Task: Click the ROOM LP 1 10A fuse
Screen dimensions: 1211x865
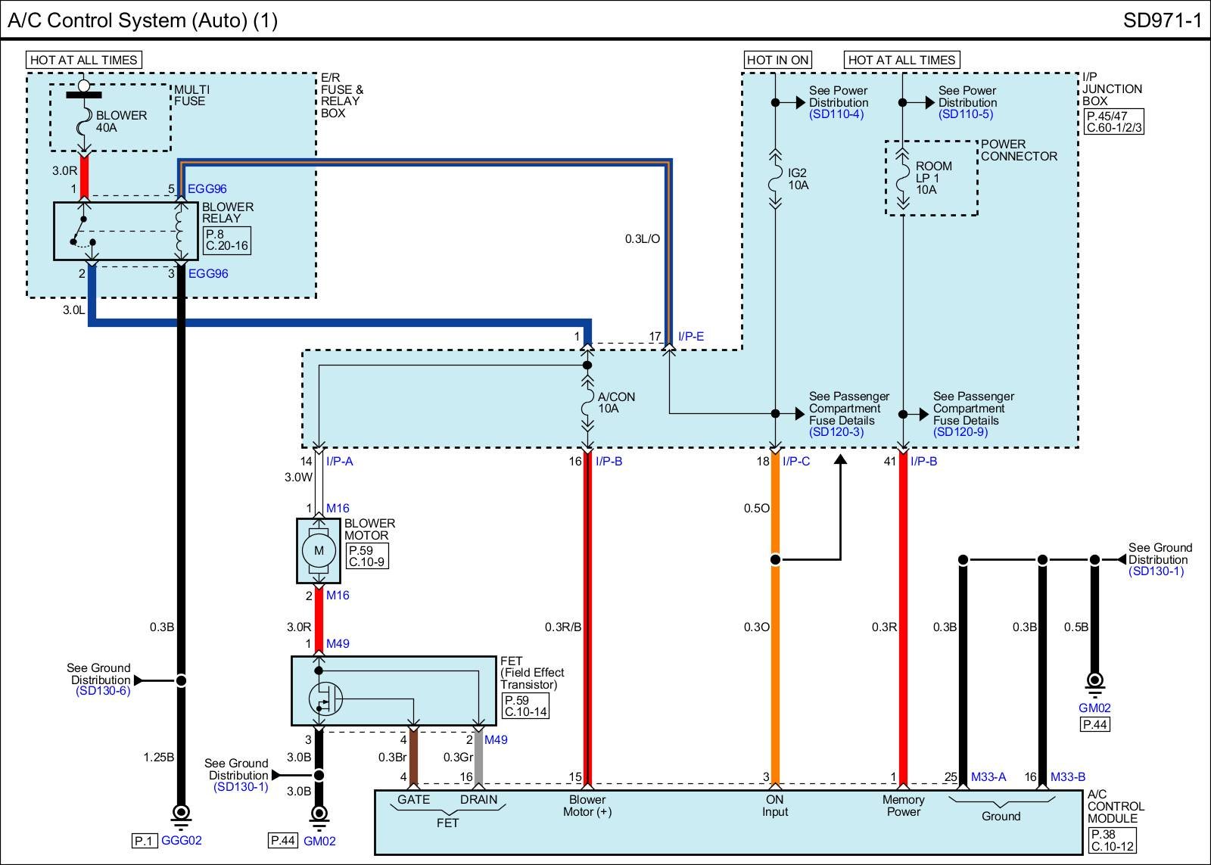Action: [902, 179]
